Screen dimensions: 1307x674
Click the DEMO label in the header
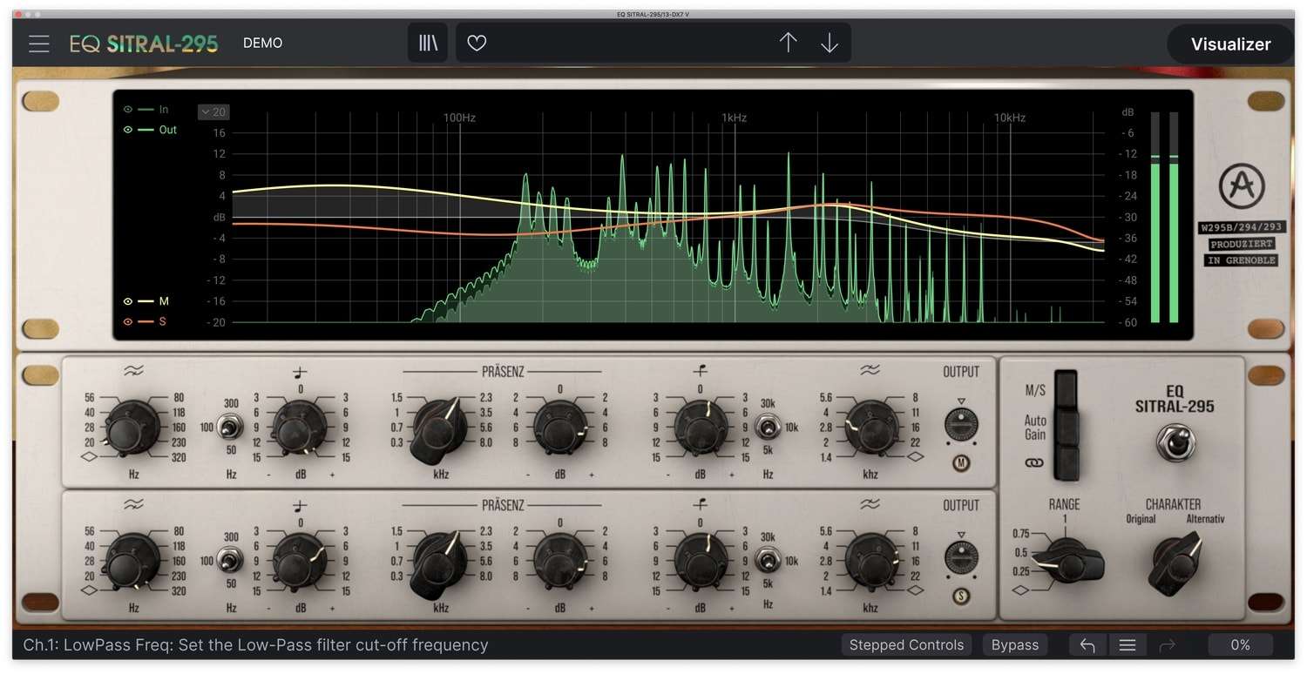(262, 42)
